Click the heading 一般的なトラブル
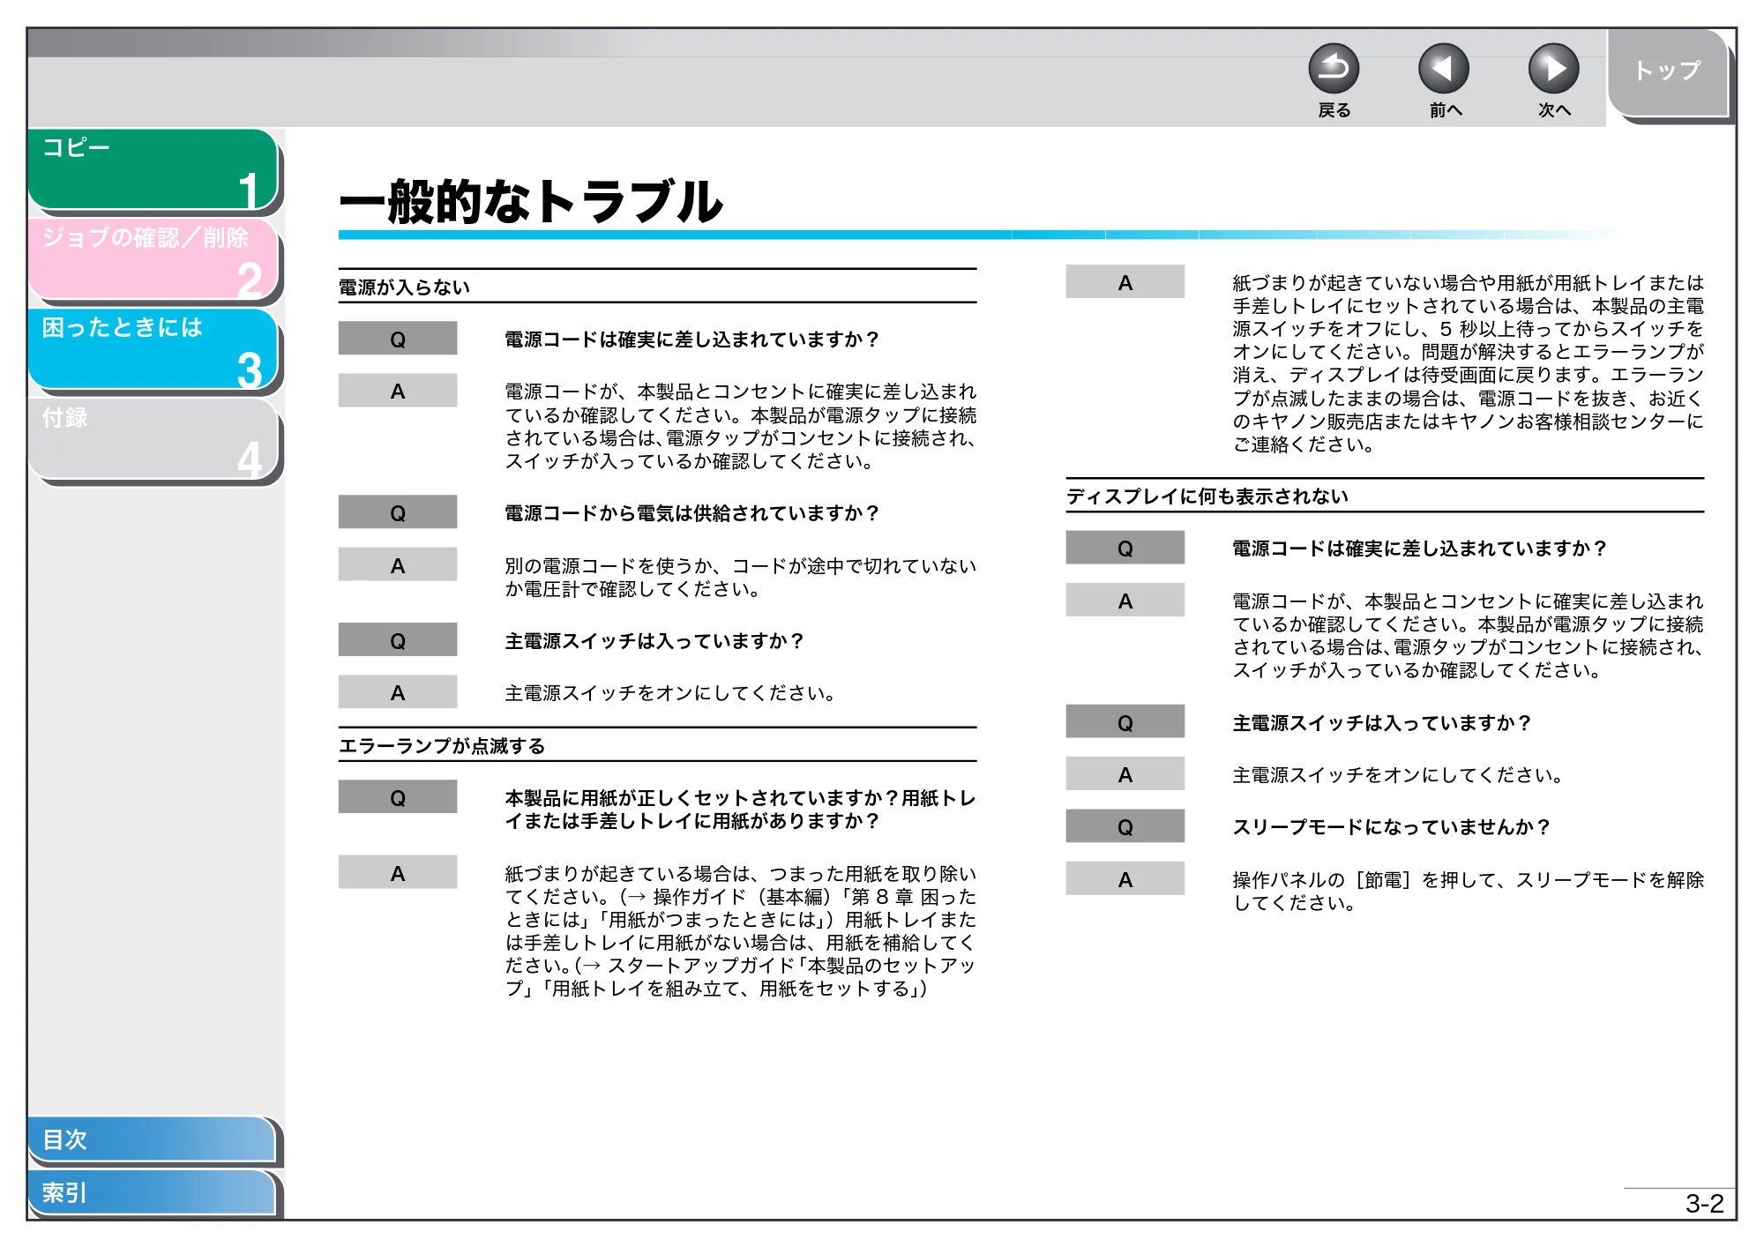This screenshot has width=1764, height=1247. tap(530, 201)
